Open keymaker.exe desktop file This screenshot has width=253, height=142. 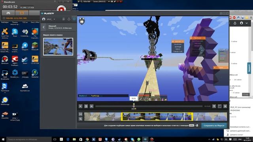click(25, 88)
